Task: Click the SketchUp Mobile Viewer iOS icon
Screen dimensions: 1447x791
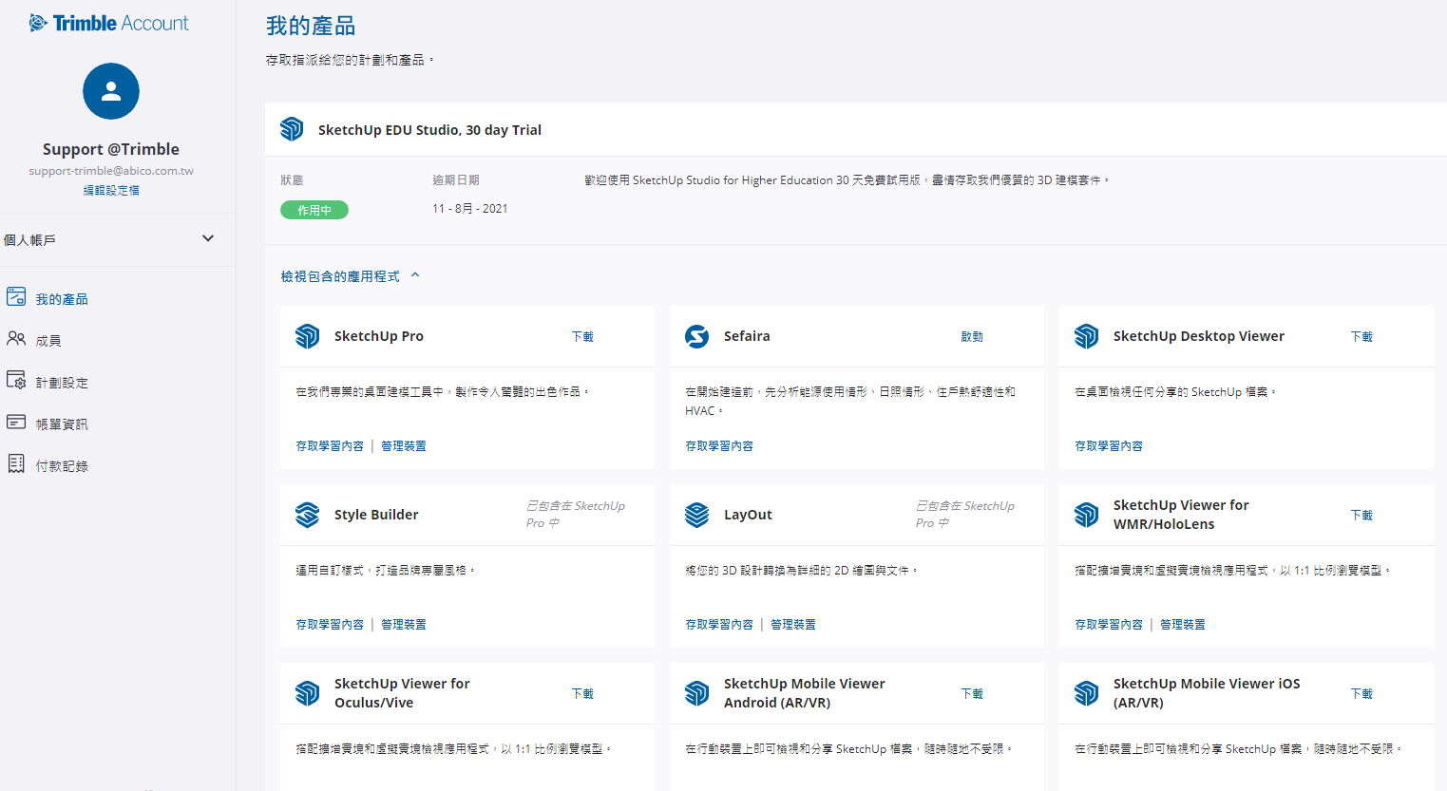Action: (1087, 693)
